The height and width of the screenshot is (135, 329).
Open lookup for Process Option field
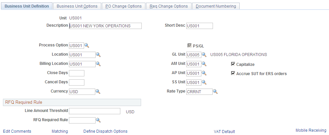pos(87,45)
